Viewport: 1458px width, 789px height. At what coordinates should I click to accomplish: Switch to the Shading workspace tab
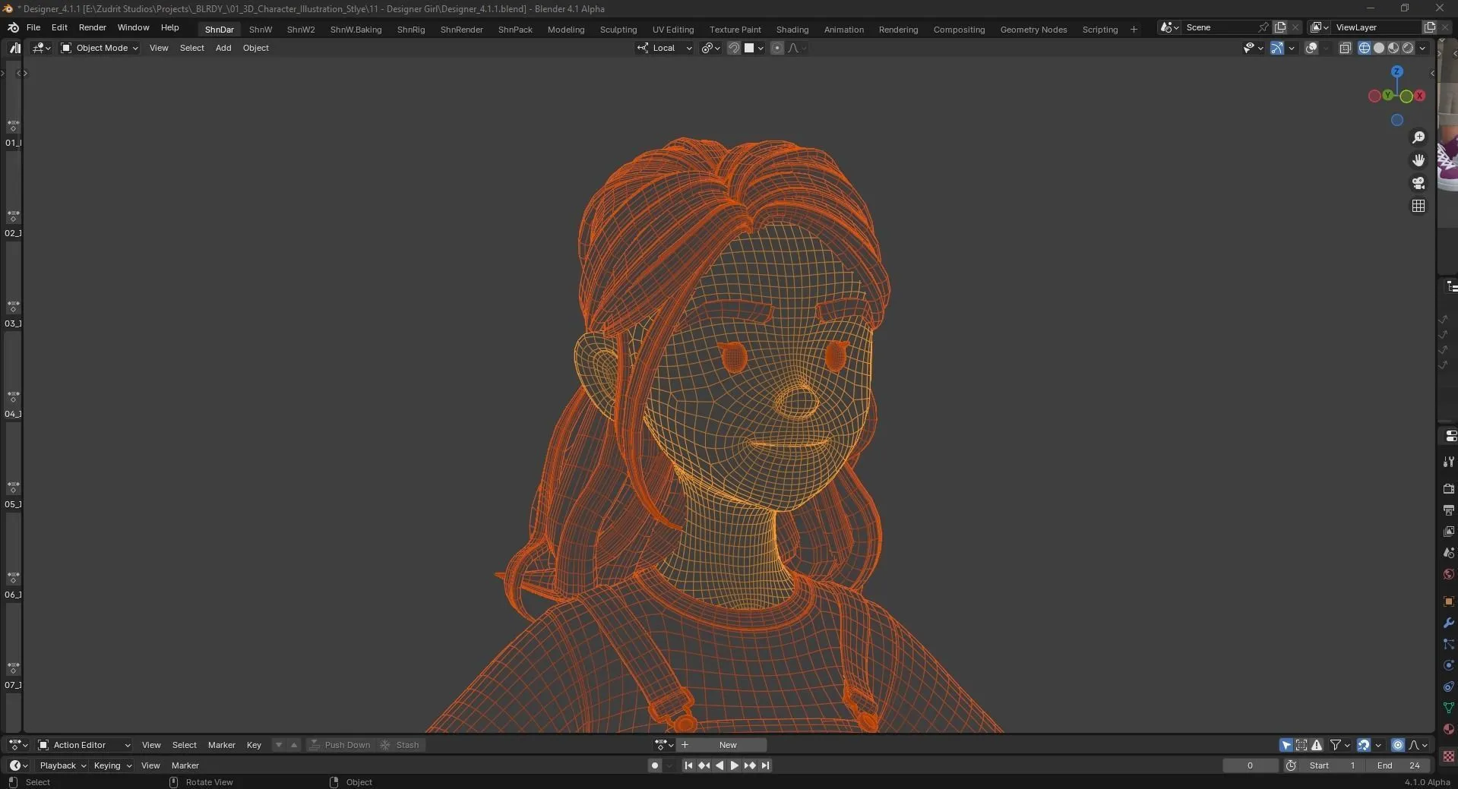[792, 29]
